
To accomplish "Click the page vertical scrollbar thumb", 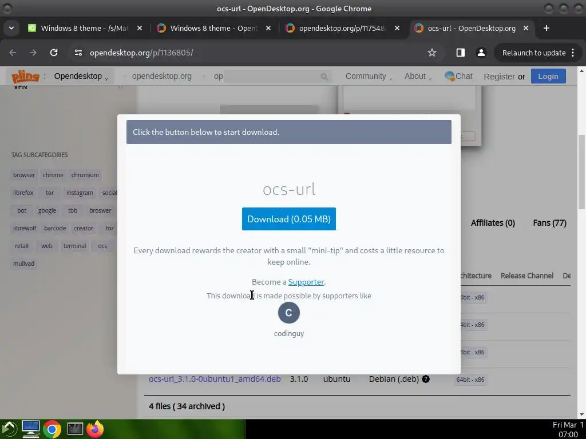I will click(x=581, y=171).
